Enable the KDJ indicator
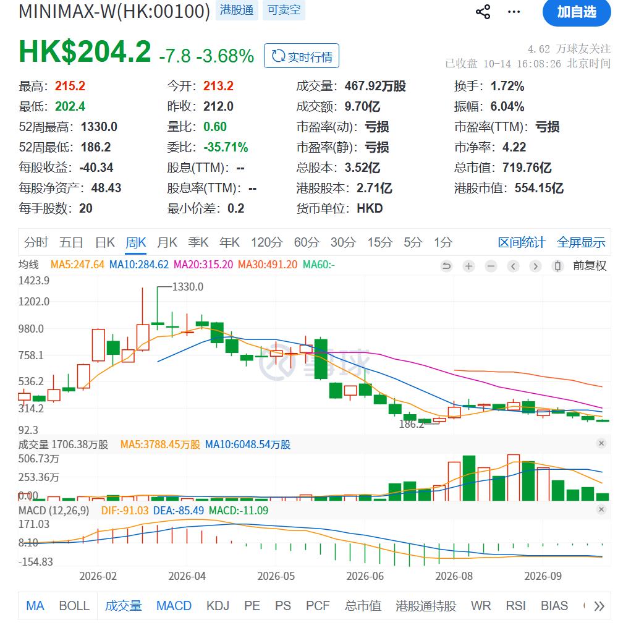 point(218,606)
